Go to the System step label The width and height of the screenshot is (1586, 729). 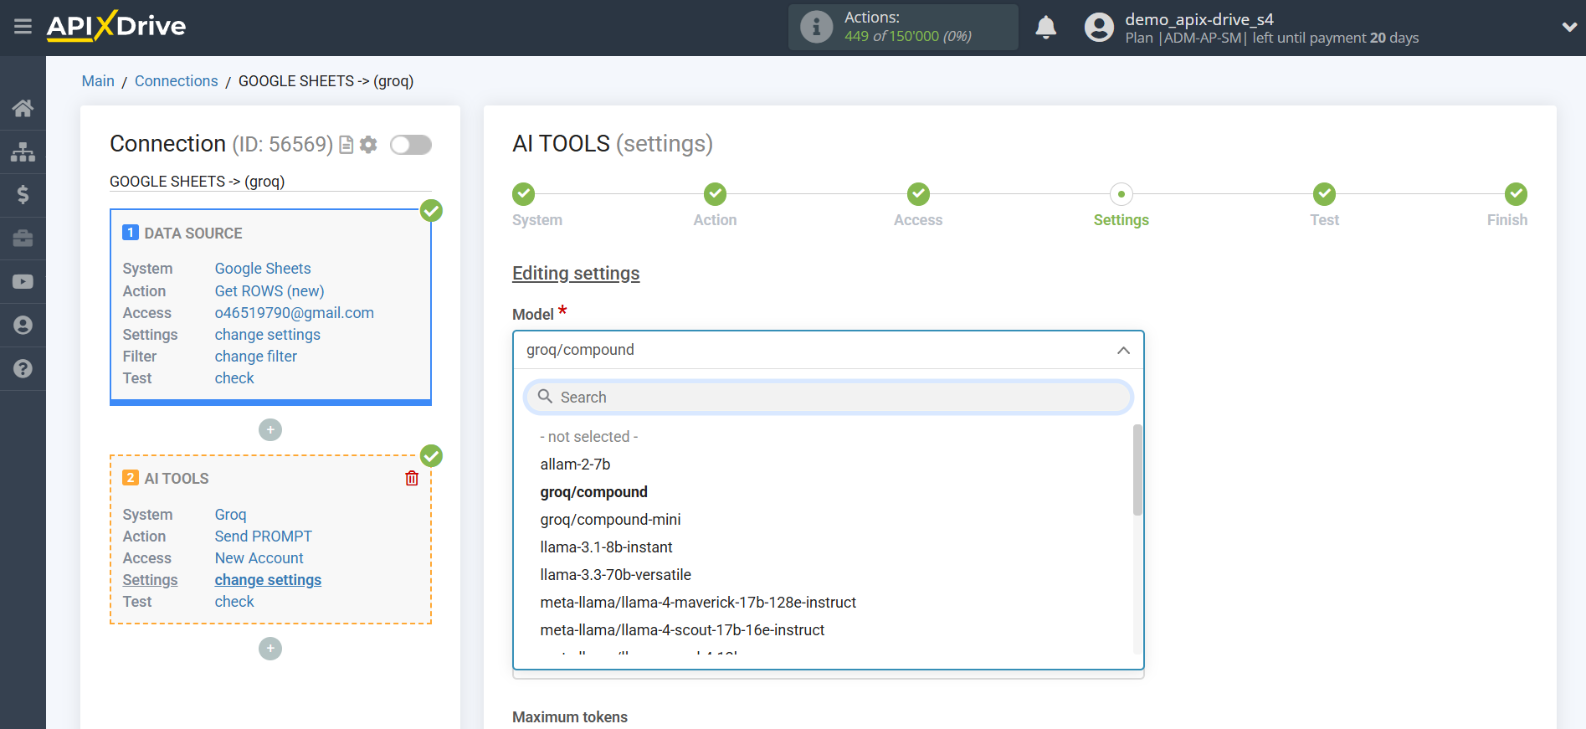tap(537, 220)
